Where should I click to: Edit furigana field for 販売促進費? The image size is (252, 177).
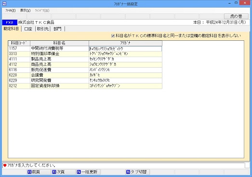tap(125, 70)
